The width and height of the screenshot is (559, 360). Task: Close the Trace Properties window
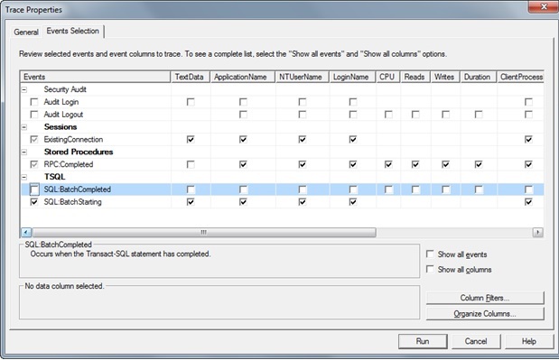click(x=544, y=6)
